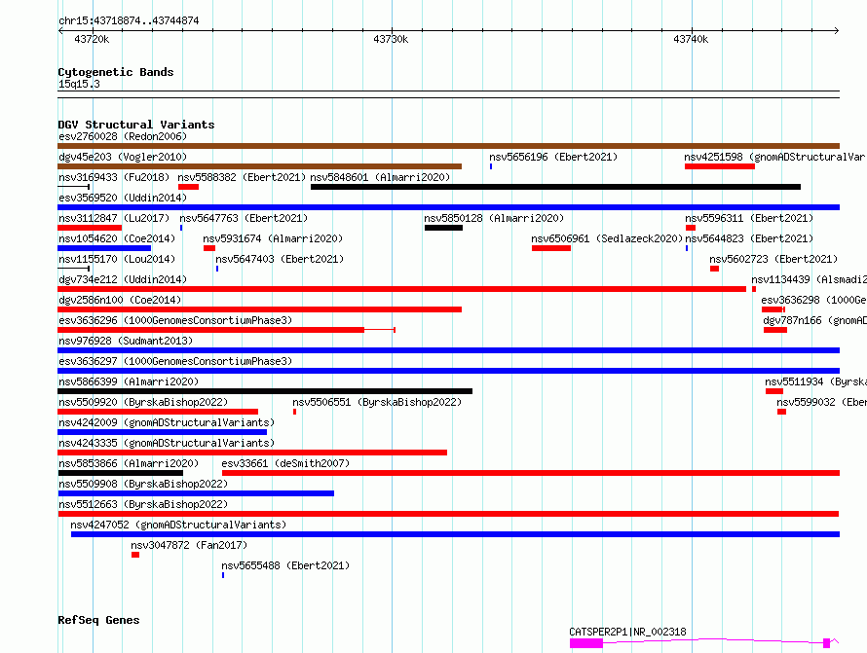Screen dimensions: 867x653
Task: Click the nsv5509920 (ByrskaBishop2022) red bar
Action: pyautogui.click(x=158, y=412)
